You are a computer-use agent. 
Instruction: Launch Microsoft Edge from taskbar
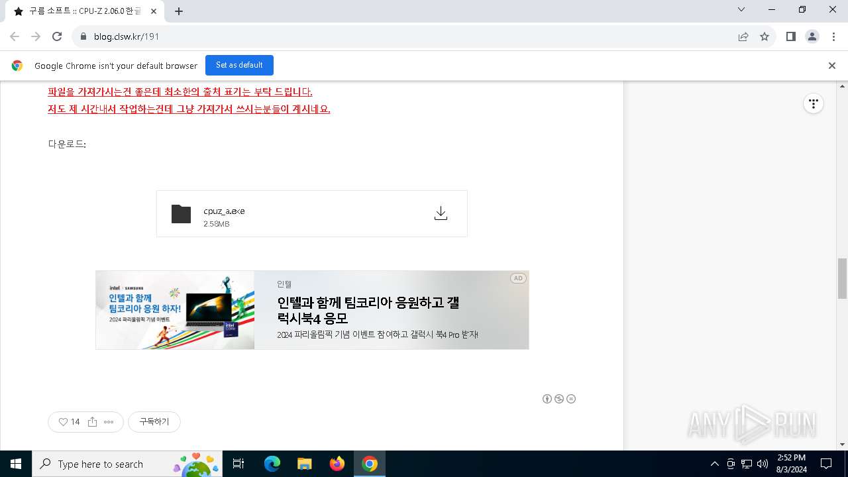pyautogui.click(x=272, y=464)
